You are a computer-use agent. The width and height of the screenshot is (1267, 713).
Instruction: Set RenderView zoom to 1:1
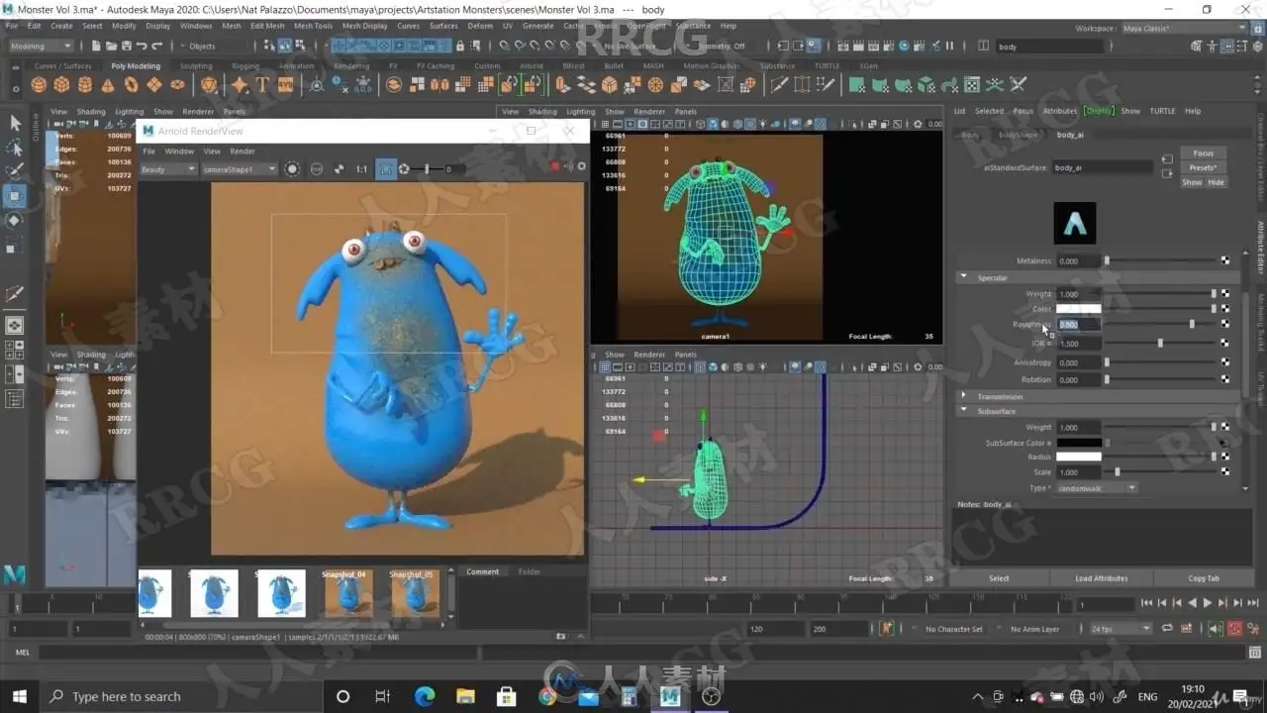pyautogui.click(x=361, y=169)
